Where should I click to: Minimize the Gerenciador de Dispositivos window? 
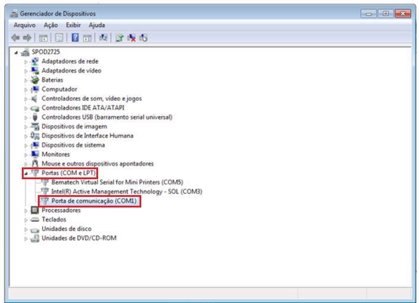coord(369,14)
